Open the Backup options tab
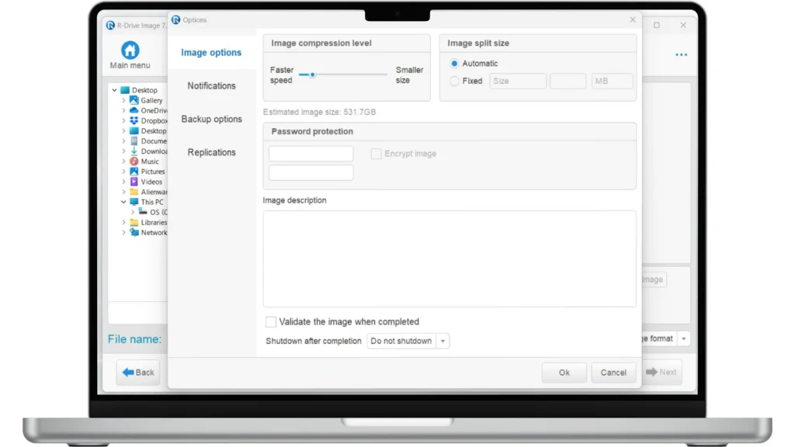This screenshot has width=795, height=447. [x=211, y=120]
